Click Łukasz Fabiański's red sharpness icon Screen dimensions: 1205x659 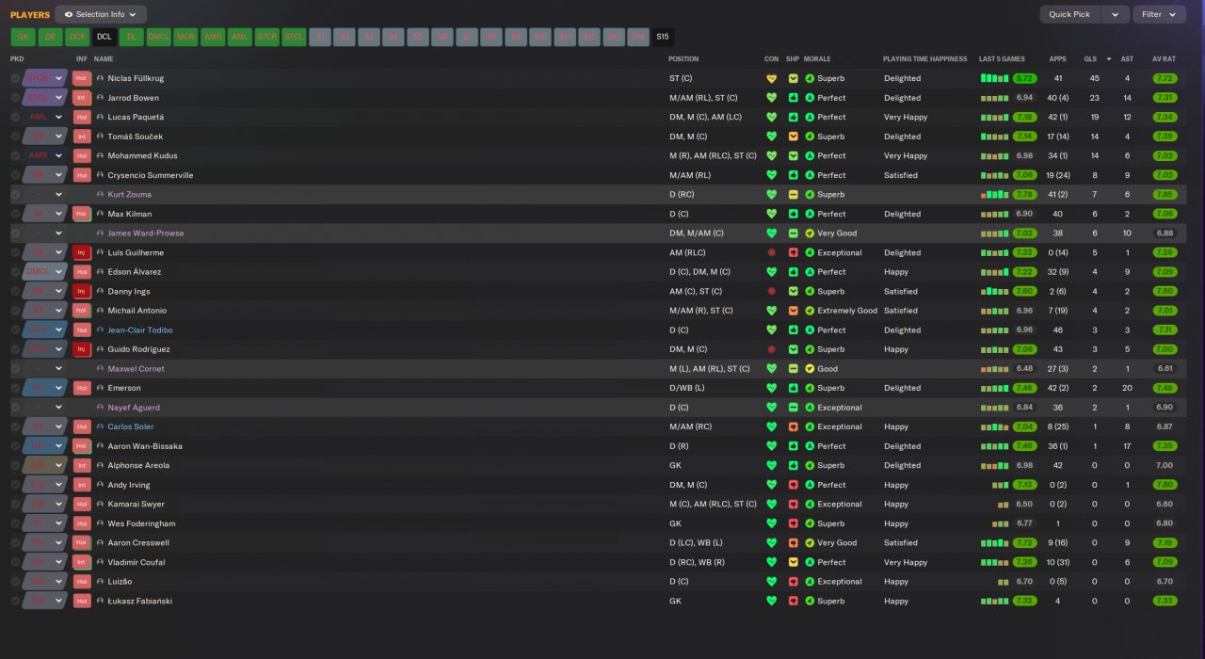(793, 601)
